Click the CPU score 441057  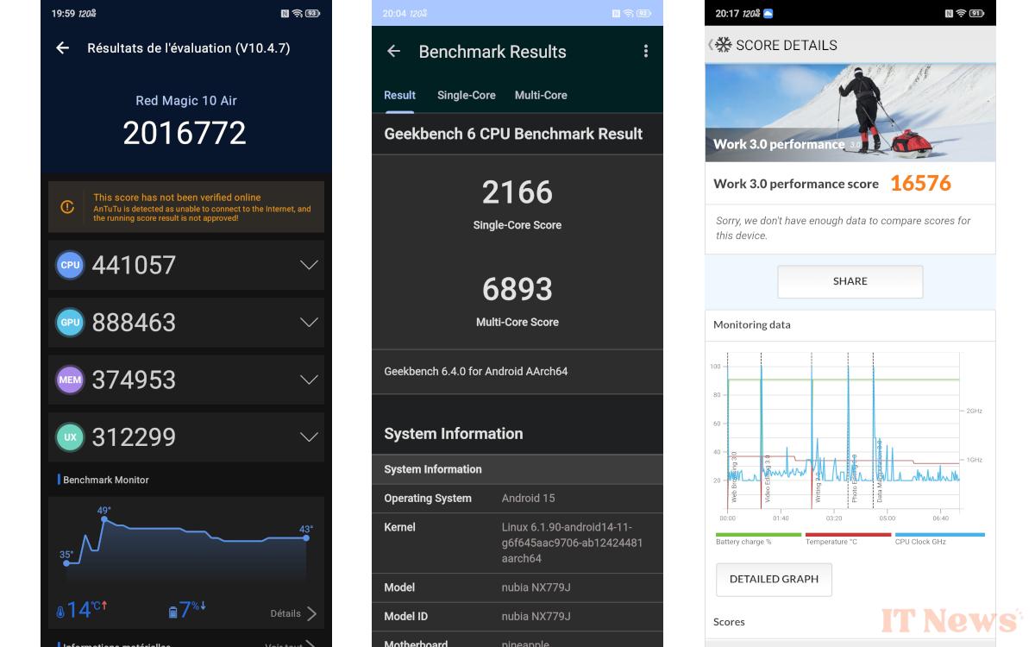pyautogui.click(x=134, y=265)
